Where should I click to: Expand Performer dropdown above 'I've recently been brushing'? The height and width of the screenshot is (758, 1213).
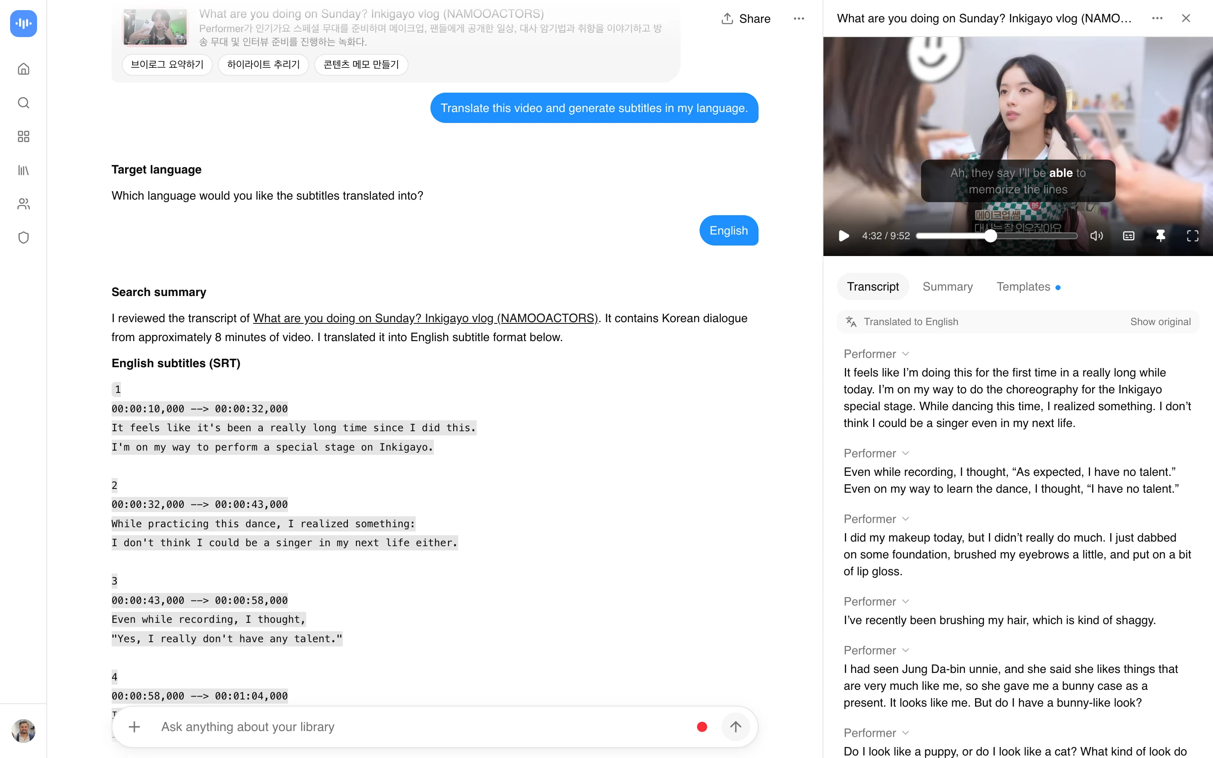(876, 602)
